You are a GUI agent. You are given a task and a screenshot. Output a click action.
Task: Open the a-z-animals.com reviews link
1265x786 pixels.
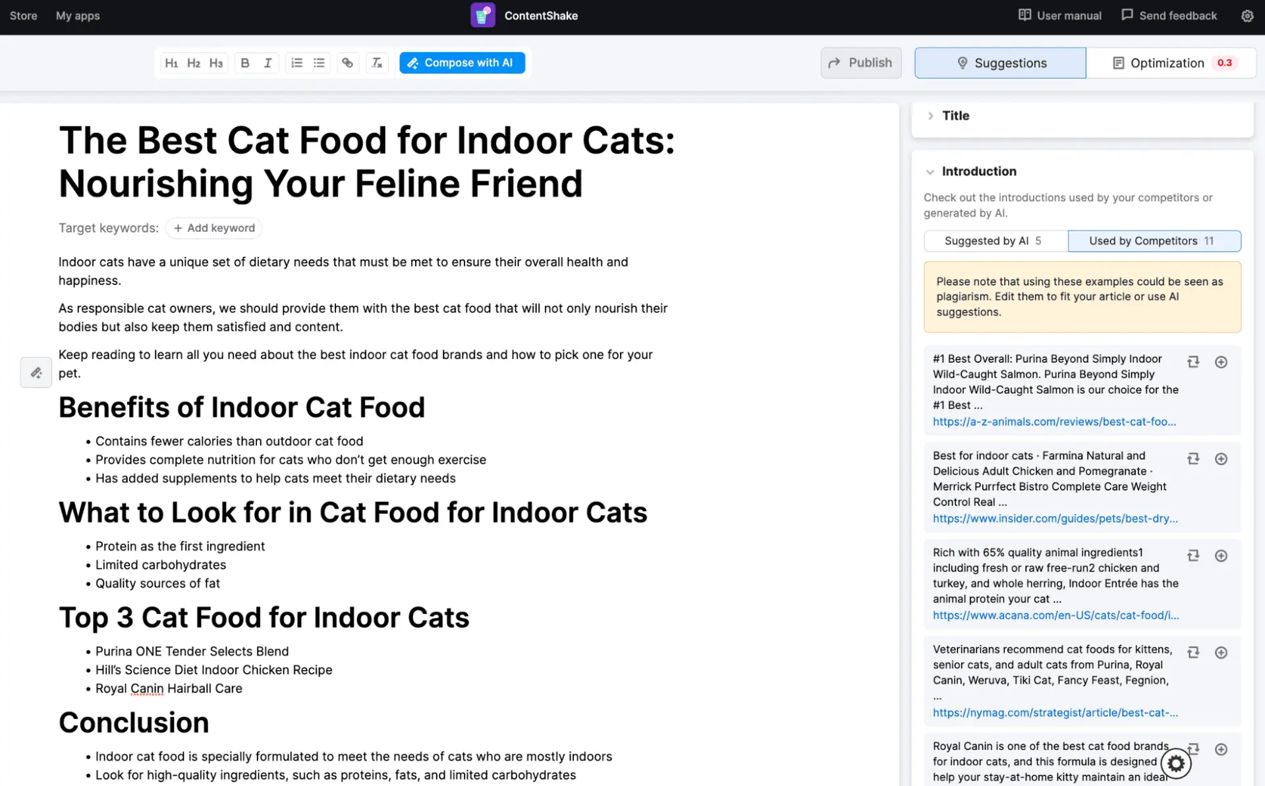[1054, 422]
